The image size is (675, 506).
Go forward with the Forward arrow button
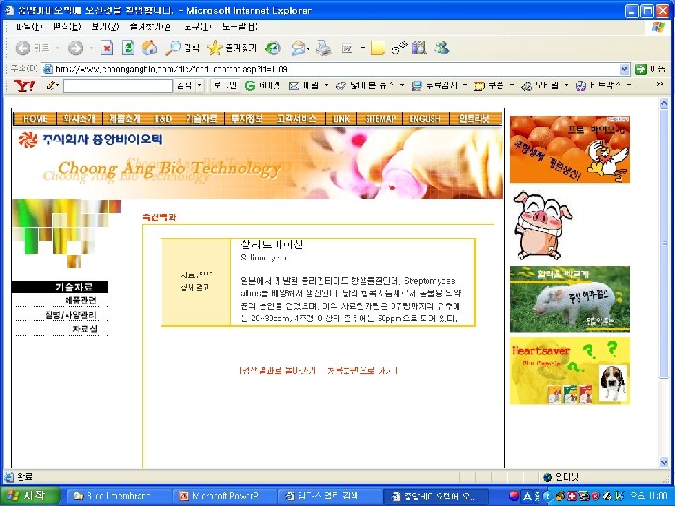76,48
